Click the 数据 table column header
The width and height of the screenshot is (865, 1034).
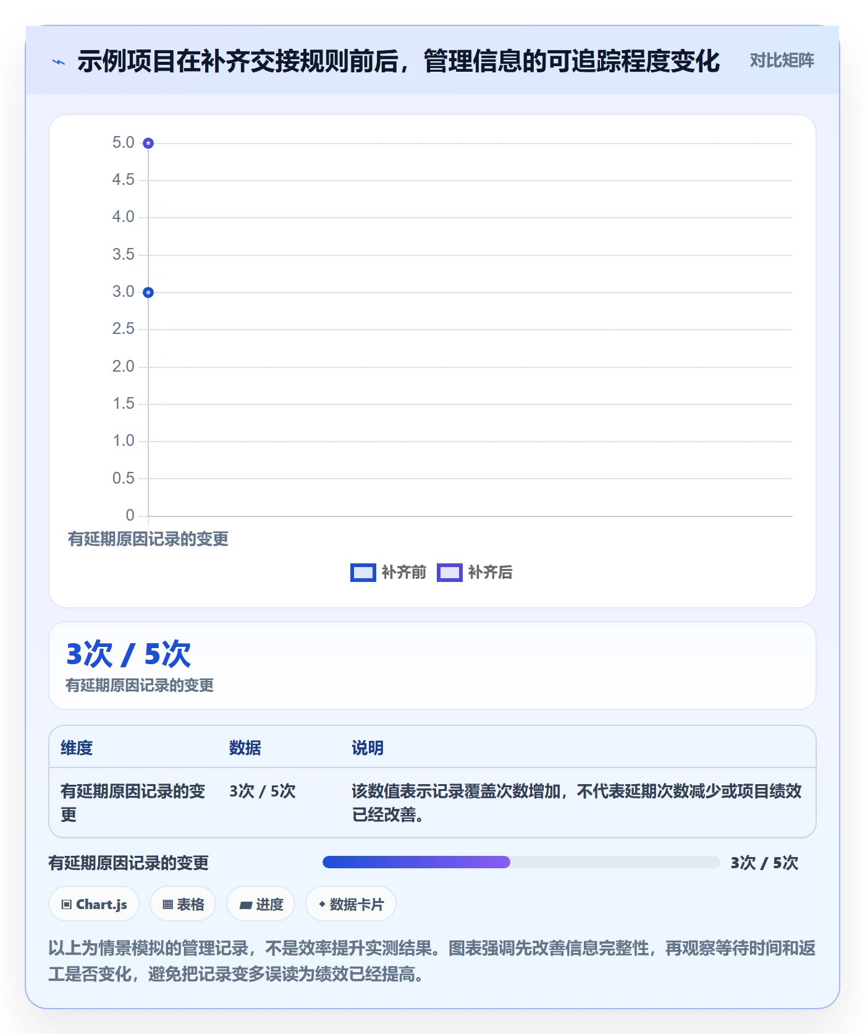(245, 748)
